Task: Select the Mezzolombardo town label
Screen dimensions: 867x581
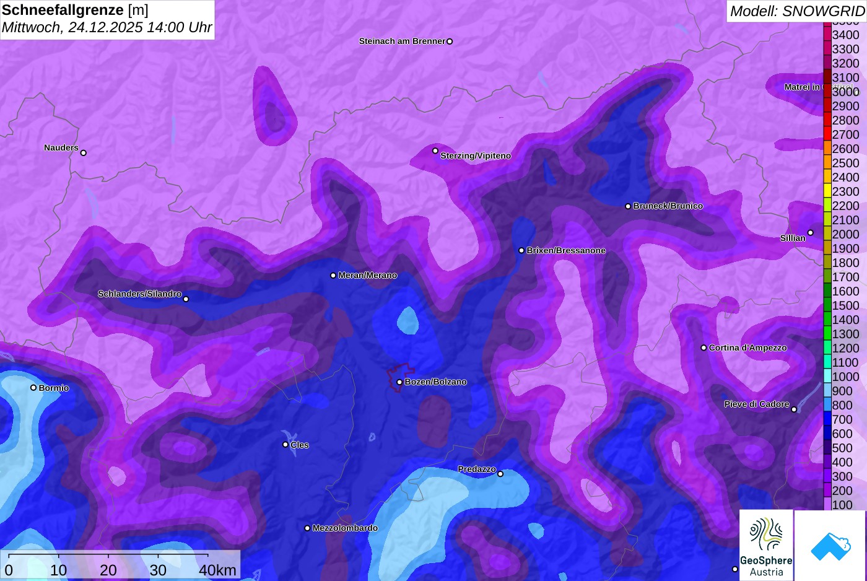Action: pyautogui.click(x=345, y=528)
